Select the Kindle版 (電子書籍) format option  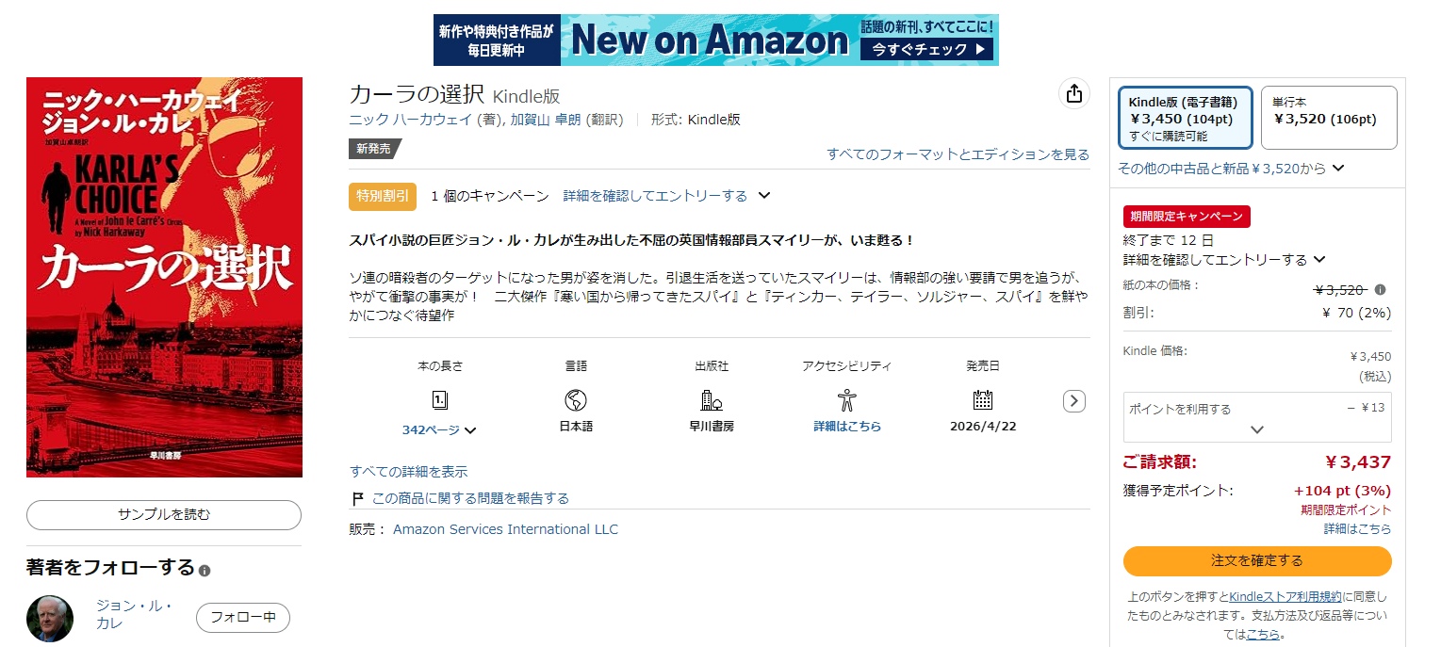(1186, 118)
